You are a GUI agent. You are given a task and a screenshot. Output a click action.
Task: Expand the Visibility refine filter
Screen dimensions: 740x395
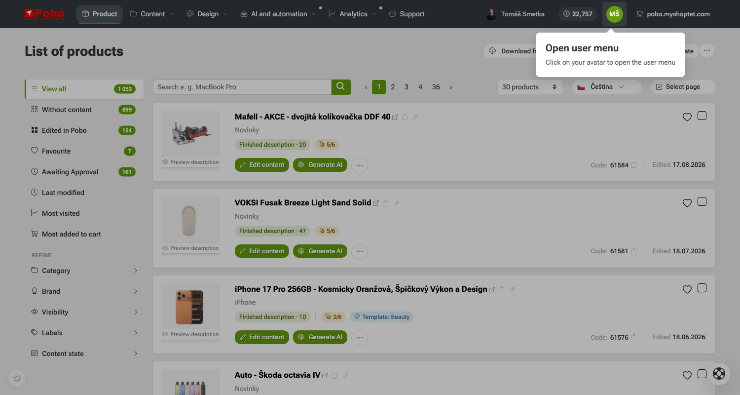pyautogui.click(x=84, y=312)
